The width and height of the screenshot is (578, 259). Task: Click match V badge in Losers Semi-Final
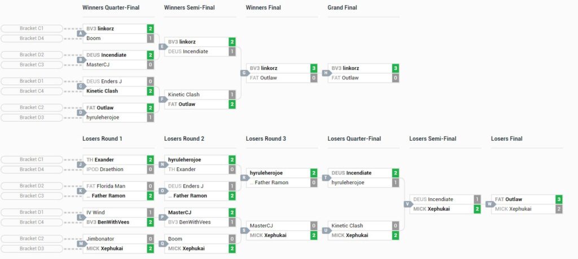pos(408,204)
